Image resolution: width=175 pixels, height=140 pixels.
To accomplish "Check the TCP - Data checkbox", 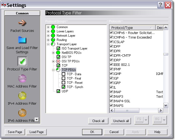I will tap(64, 74).
